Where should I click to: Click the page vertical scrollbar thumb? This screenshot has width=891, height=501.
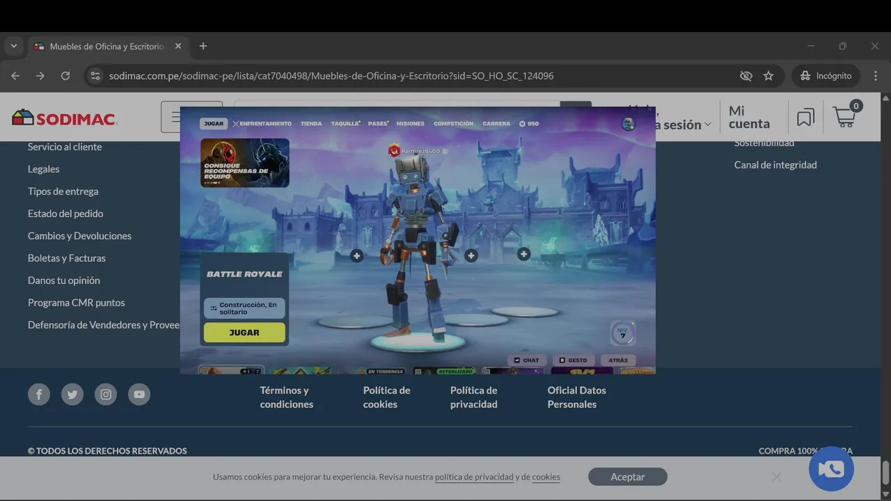885,472
